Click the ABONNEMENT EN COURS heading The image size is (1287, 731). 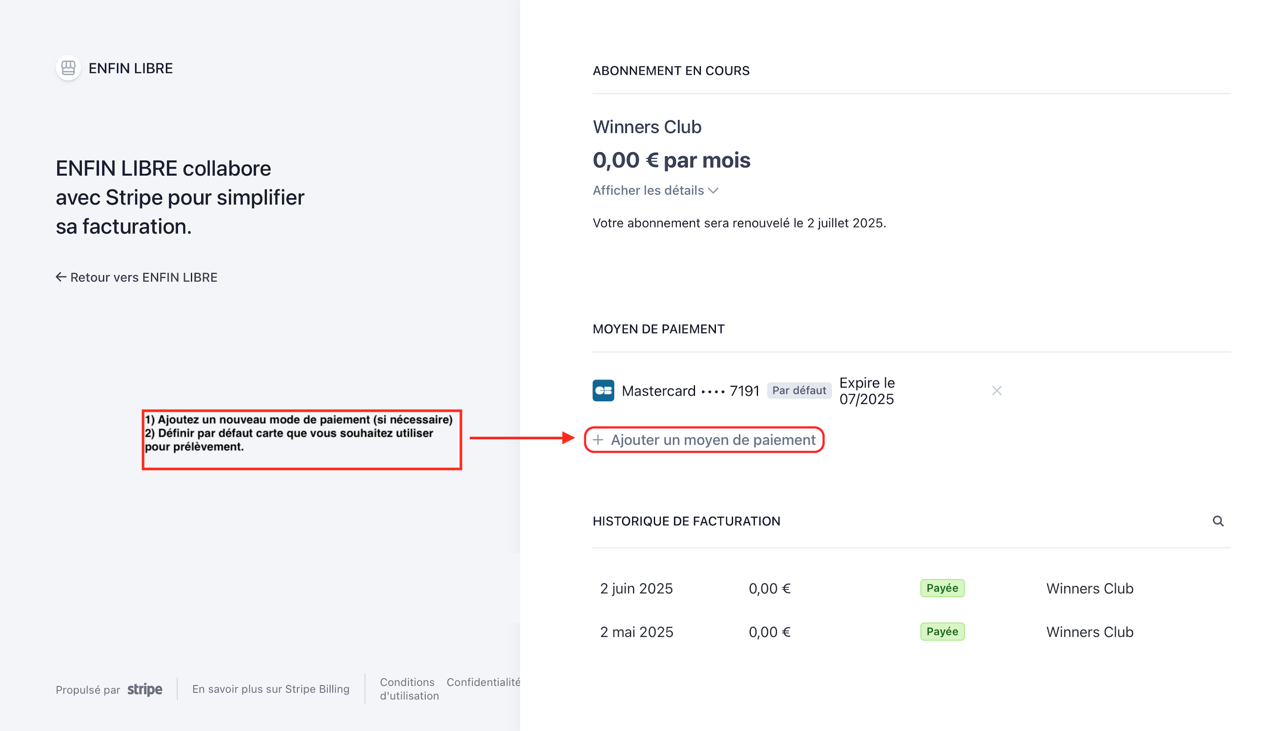671,71
